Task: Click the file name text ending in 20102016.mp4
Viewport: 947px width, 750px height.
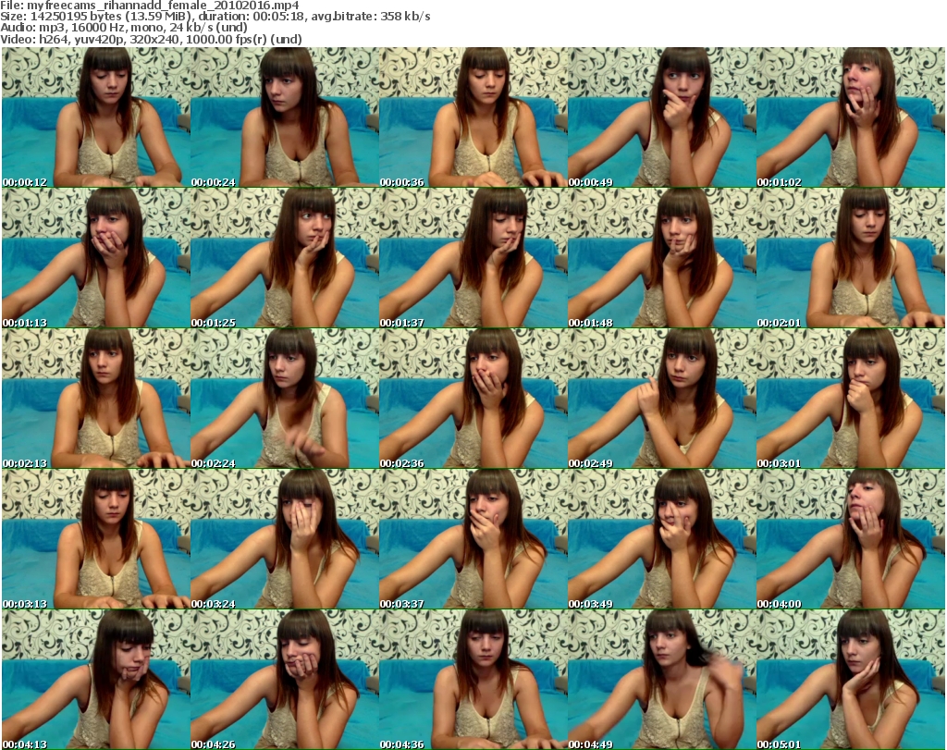Action: (163, 6)
